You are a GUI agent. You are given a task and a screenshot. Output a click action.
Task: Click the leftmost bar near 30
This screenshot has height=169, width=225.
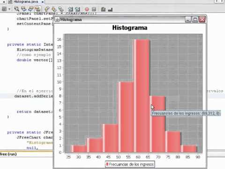click(79, 149)
